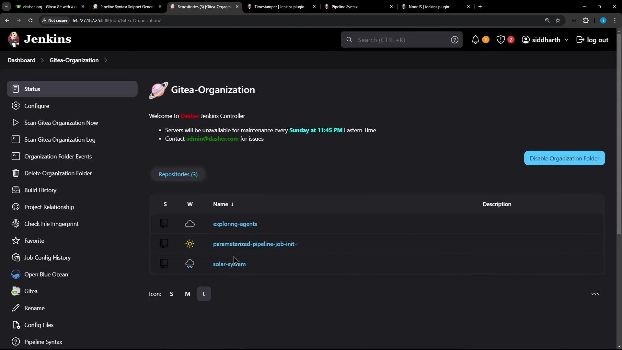Open the browser extensions puzzle icon
622x350 pixels.
tap(586, 20)
